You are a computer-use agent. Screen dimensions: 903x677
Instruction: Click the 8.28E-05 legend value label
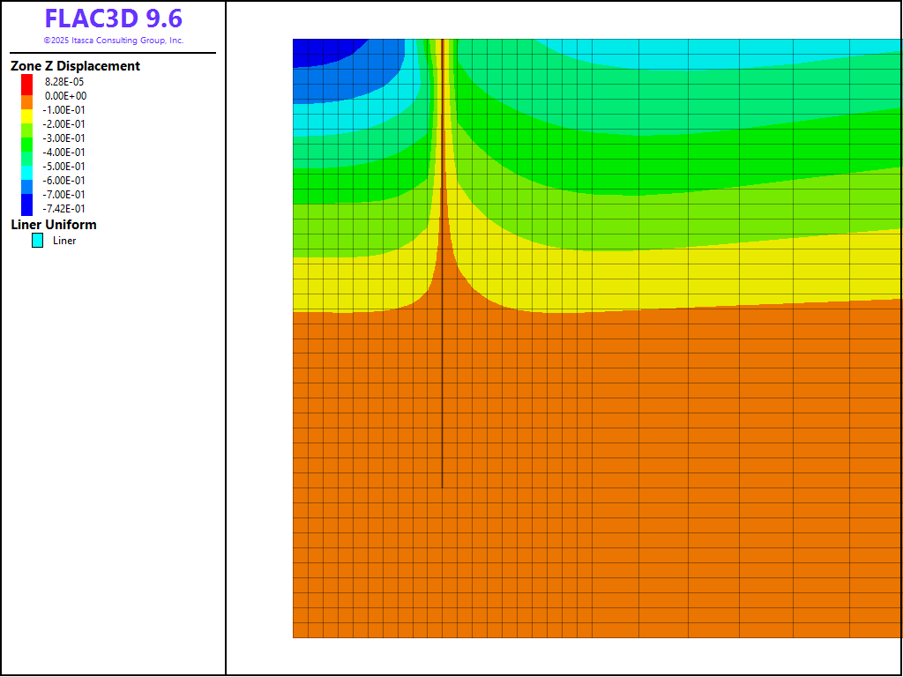click(65, 82)
